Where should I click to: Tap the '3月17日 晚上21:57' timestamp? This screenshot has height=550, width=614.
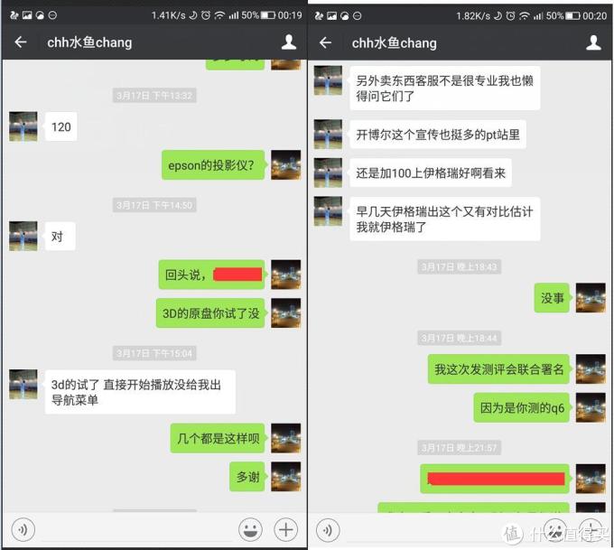(x=459, y=447)
